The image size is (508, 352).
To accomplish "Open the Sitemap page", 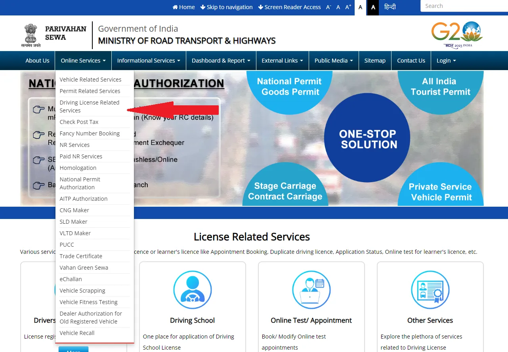I will tap(375, 61).
